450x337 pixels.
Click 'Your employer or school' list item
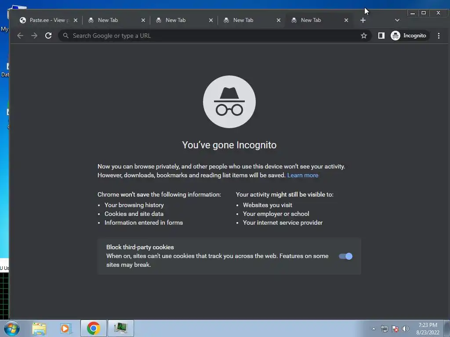(x=276, y=214)
